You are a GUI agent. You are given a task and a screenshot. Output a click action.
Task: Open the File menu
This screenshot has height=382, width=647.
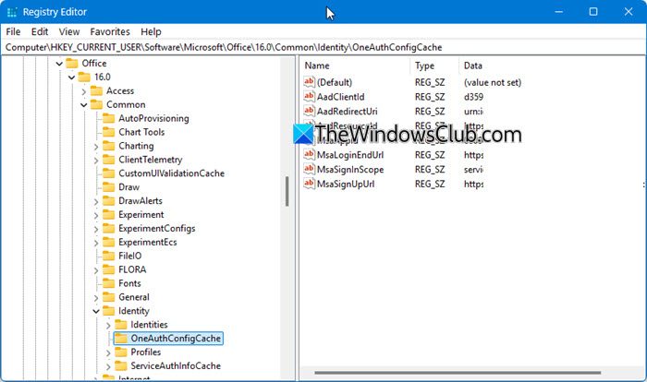click(13, 31)
